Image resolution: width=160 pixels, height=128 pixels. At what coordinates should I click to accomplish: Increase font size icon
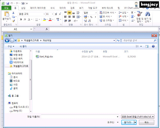(x=56, y=14)
